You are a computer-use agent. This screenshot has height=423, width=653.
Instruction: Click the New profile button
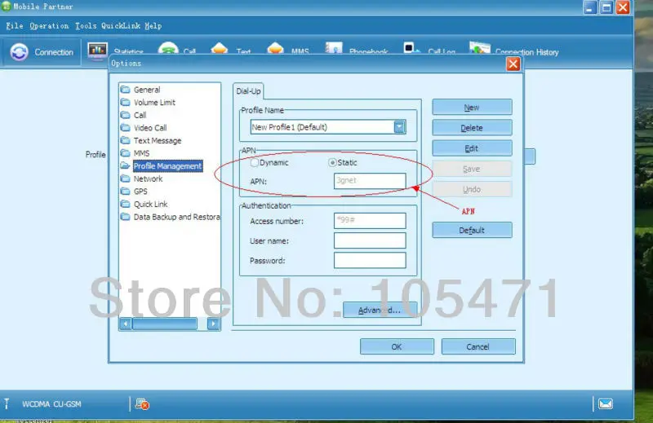pos(472,108)
